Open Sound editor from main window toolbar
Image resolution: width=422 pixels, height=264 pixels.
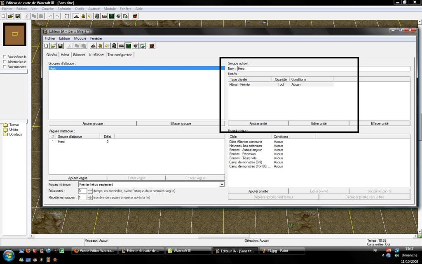[x=90, y=16]
